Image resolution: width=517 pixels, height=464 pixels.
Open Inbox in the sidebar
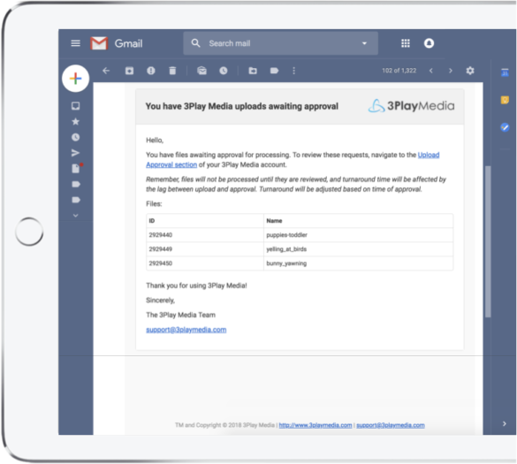tap(75, 106)
